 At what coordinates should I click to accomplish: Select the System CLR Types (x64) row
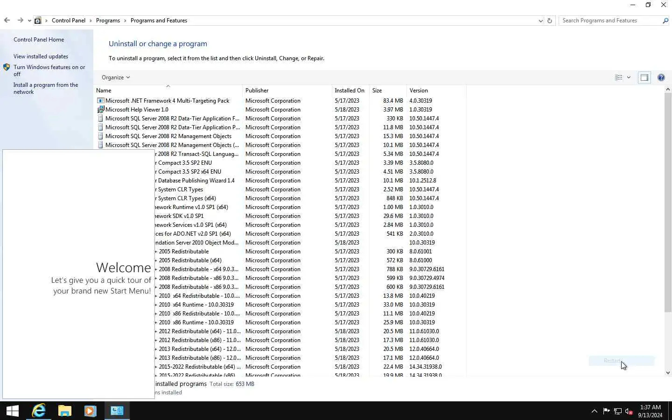tap(310, 198)
